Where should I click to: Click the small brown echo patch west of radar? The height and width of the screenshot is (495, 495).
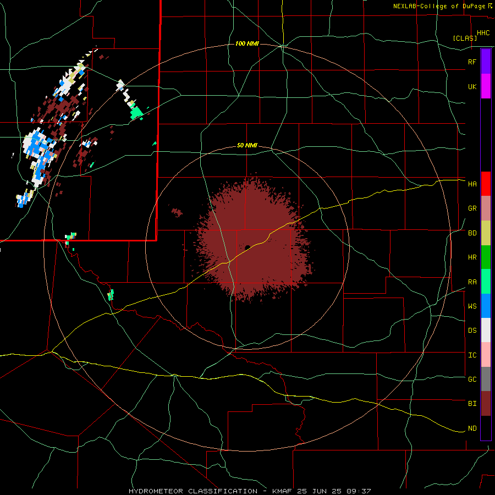177,212
